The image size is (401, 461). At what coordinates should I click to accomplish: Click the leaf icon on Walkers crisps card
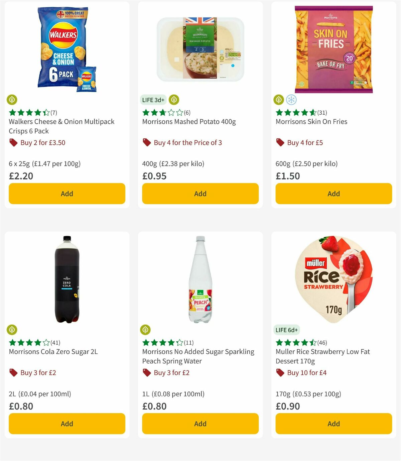pyautogui.click(x=12, y=100)
